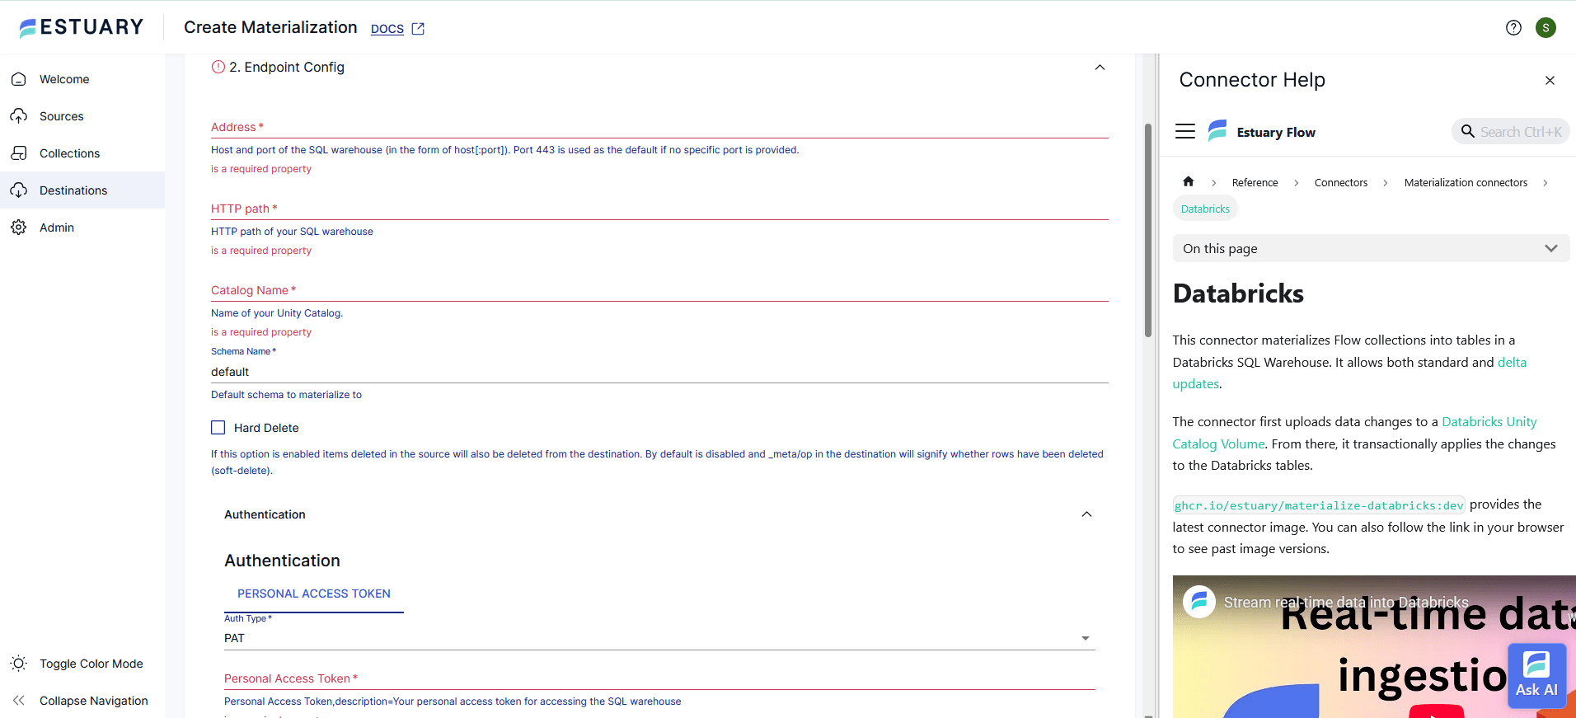Open the Auth Type dropdown

tap(659, 638)
